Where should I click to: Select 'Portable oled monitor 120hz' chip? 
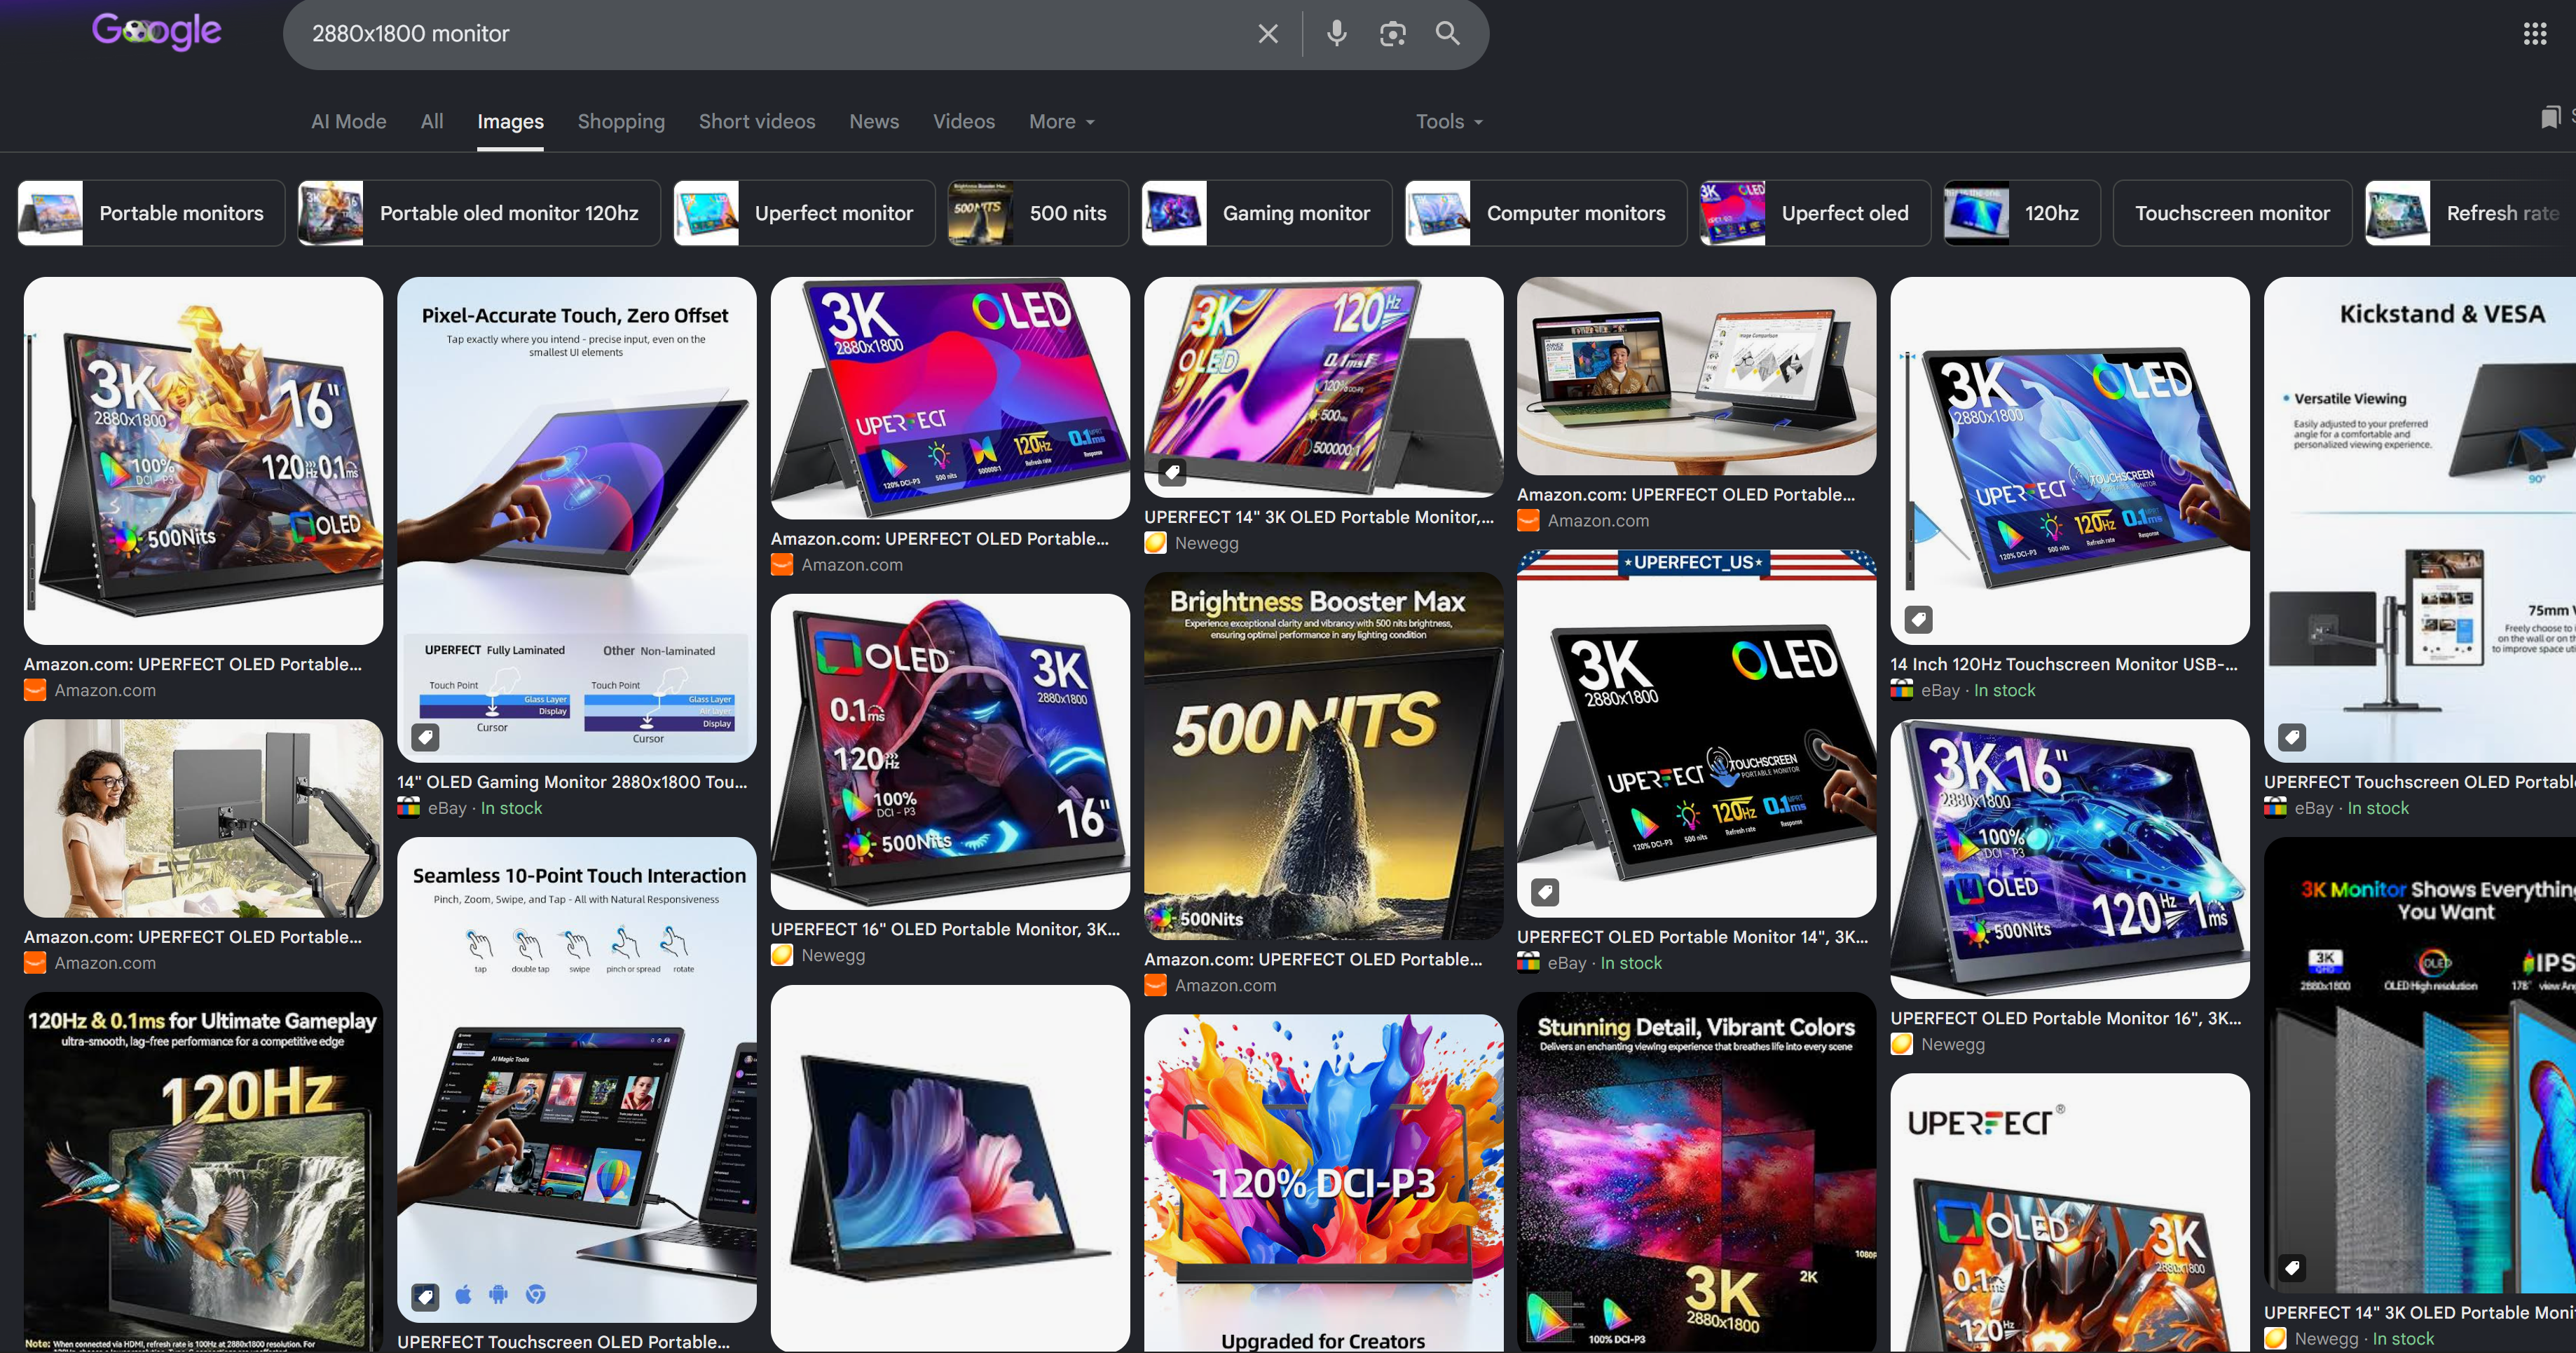point(479,213)
